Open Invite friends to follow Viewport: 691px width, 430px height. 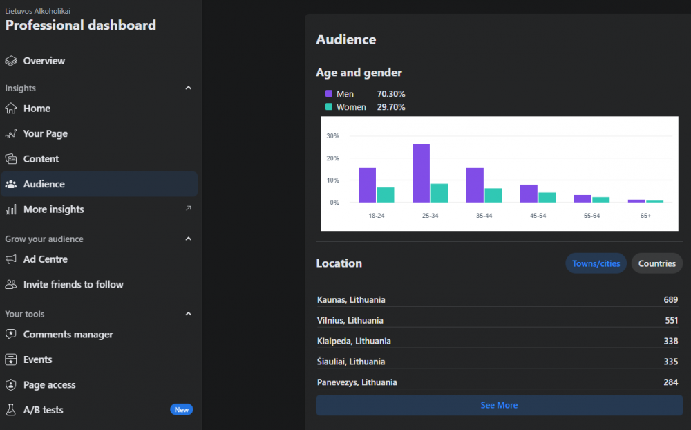[73, 284]
